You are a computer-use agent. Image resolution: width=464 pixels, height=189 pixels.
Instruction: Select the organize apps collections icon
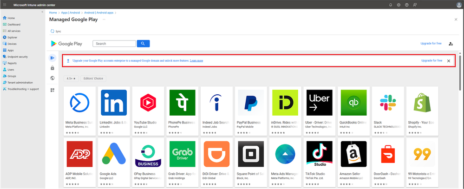tap(52, 90)
